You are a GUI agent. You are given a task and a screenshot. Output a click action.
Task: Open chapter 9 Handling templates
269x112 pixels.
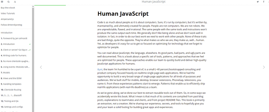11,84
